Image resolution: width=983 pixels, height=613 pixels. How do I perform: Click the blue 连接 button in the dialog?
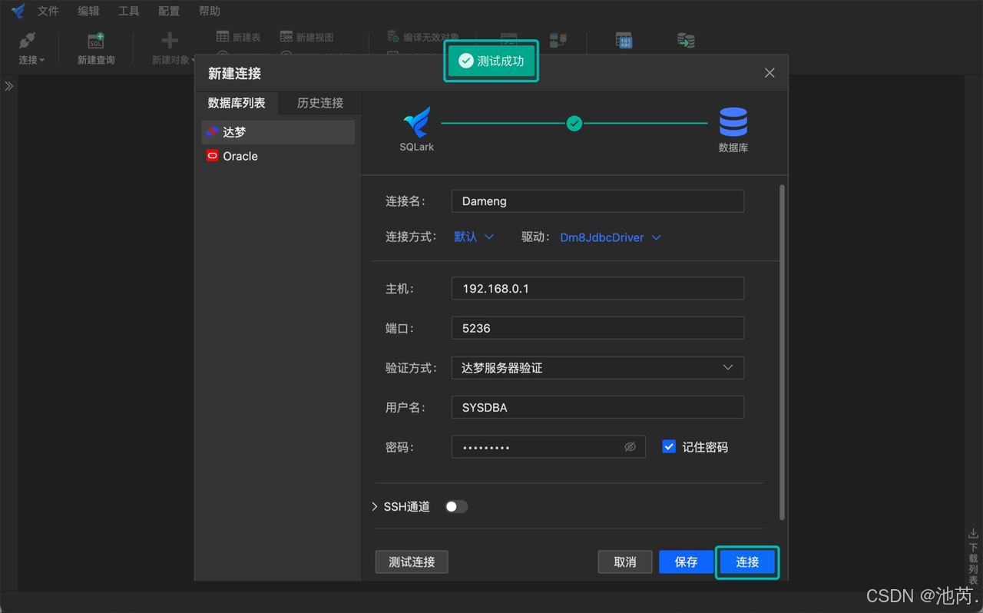point(747,562)
